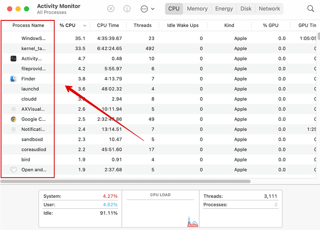The width and height of the screenshot is (320, 230).
Task: Click the horizontal scrollbar below the table
Action: 125,181
